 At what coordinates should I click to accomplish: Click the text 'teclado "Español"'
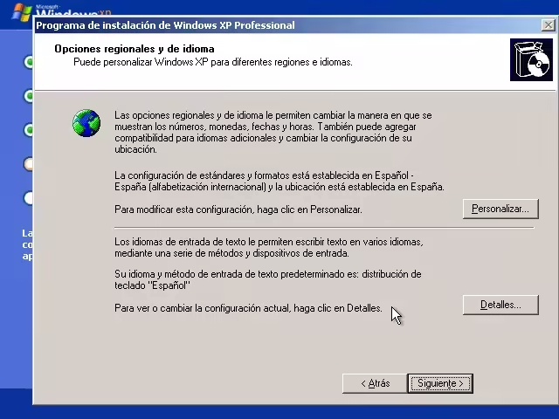(152, 285)
